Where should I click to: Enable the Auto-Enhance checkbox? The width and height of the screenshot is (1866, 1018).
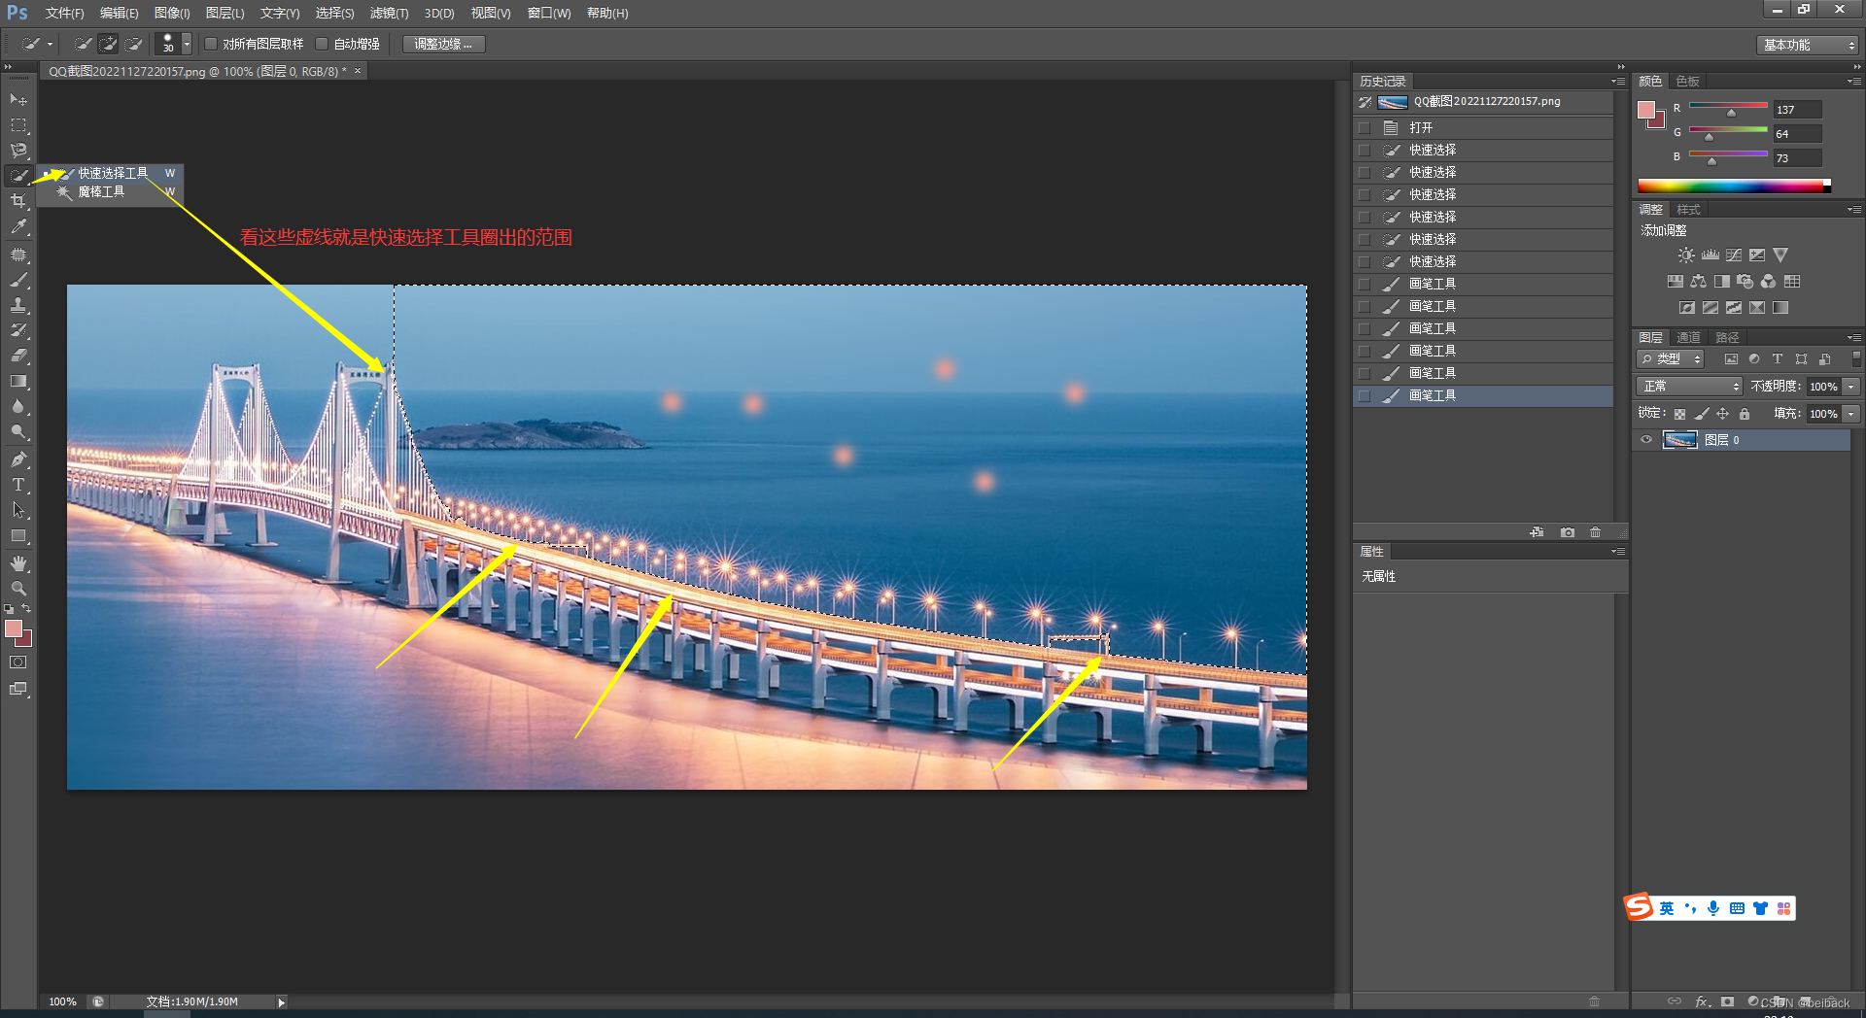click(322, 44)
